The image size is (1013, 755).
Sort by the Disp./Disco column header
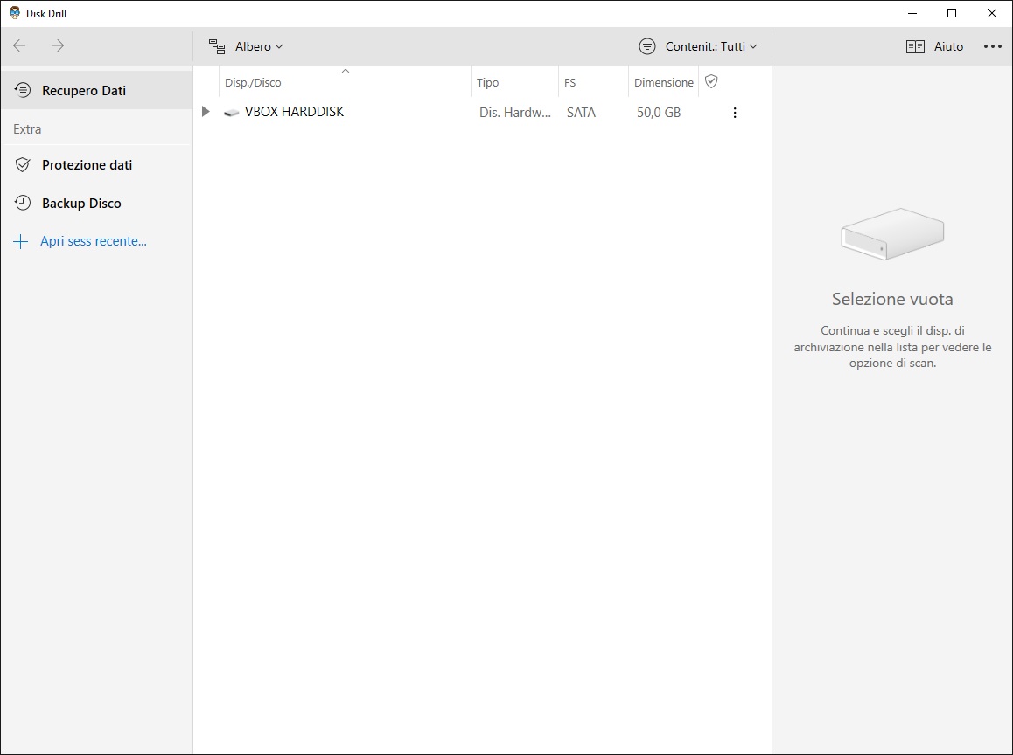(x=345, y=82)
